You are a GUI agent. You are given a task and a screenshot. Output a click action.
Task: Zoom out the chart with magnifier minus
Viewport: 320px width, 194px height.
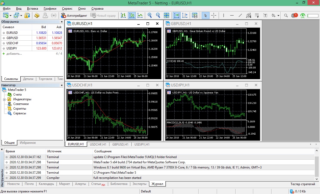tap(158, 15)
